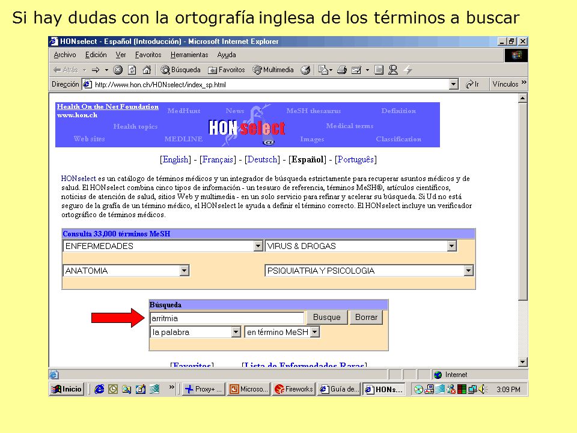Launch Internet Explorer from quick launch
577x433 pixels.
(x=99, y=389)
